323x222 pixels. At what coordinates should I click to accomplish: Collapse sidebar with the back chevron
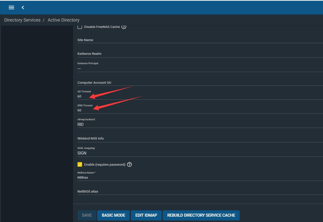(x=23, y=8)
